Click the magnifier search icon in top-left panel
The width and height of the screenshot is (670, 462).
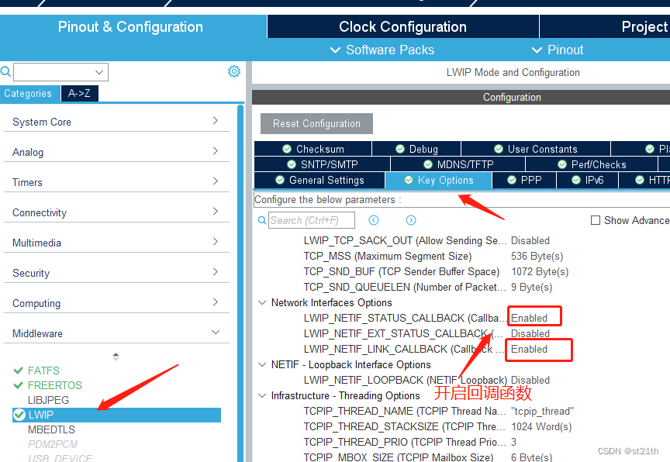[x=6, y=71]
